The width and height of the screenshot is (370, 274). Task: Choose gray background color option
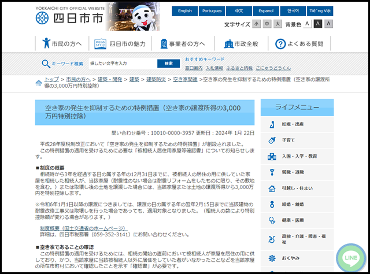(329, 24)
